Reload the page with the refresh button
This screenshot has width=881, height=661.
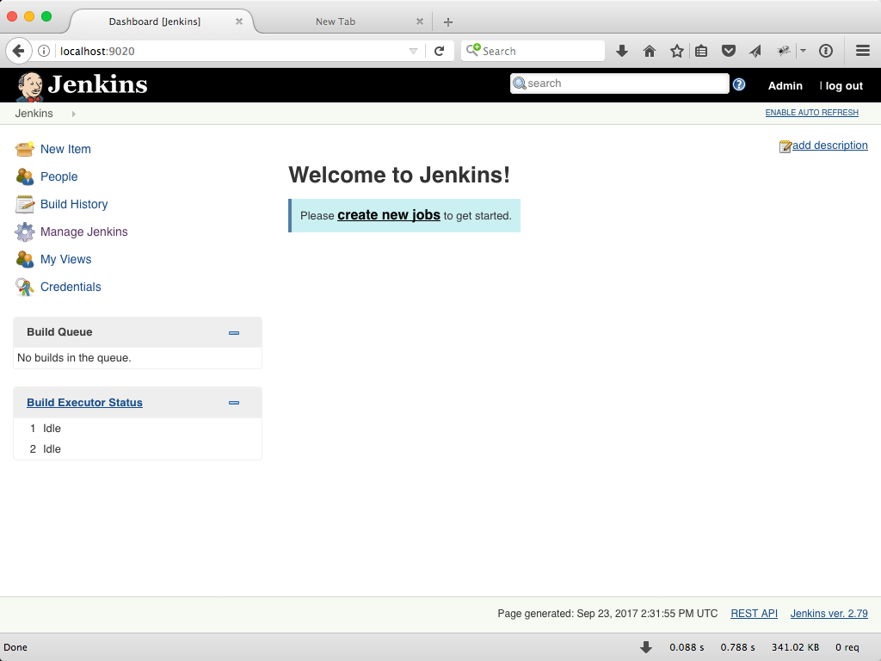(440, 51)
